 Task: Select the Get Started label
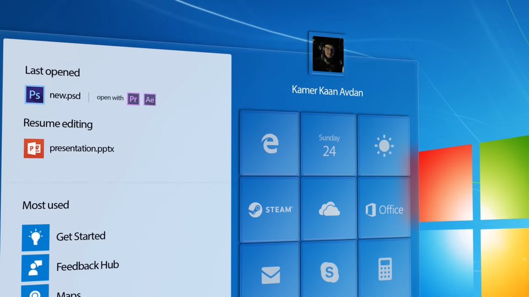click(81, 236)
